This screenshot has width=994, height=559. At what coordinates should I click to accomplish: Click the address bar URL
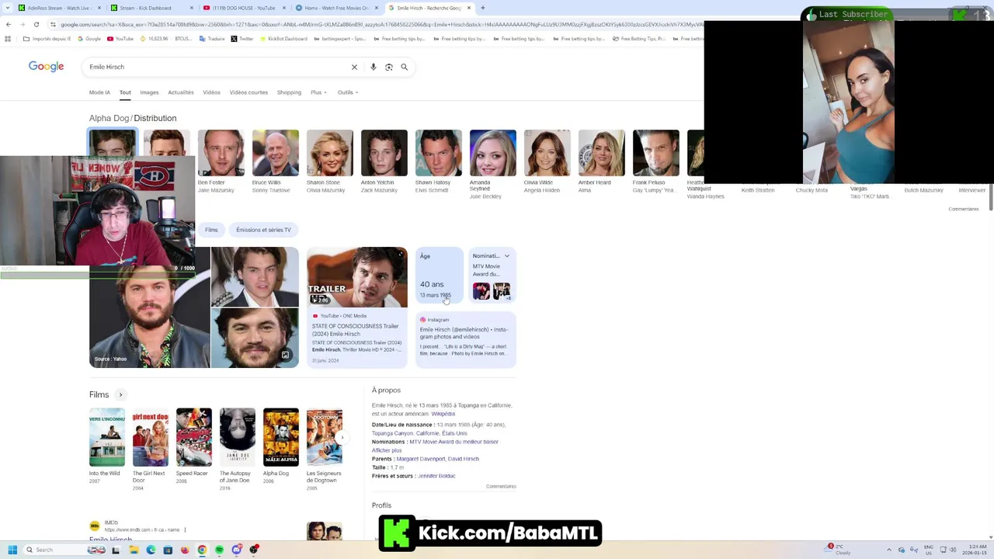(381, 24)
